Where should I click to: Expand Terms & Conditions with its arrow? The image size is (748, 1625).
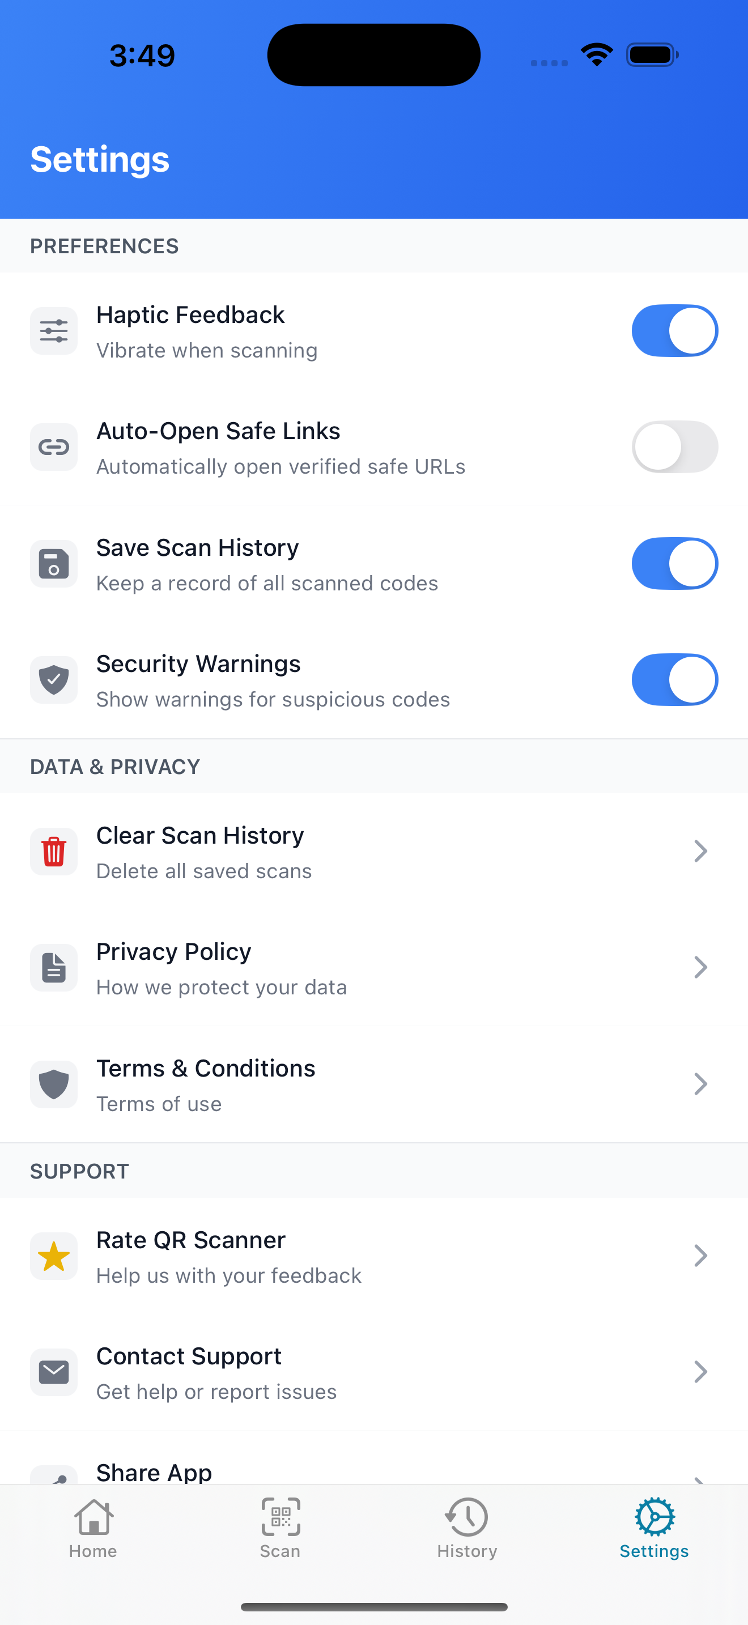[700, 1084]
